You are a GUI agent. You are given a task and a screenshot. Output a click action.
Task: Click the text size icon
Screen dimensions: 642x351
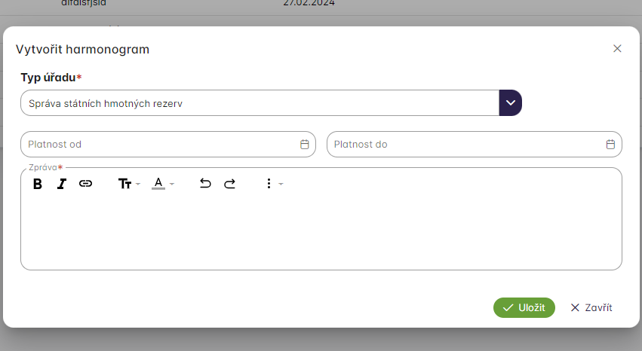coord(124,184)
